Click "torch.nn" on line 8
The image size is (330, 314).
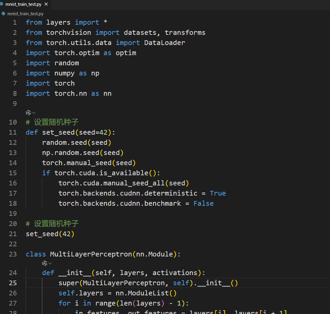(71, 93)
